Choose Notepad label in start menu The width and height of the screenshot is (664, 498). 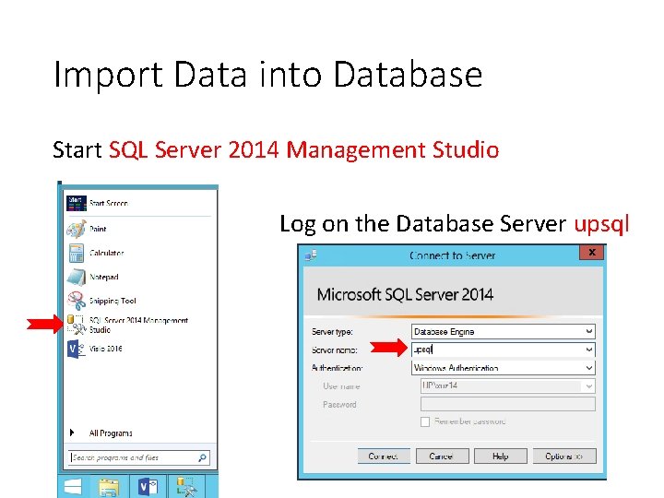pyautogui.click(x=103, y=277)
